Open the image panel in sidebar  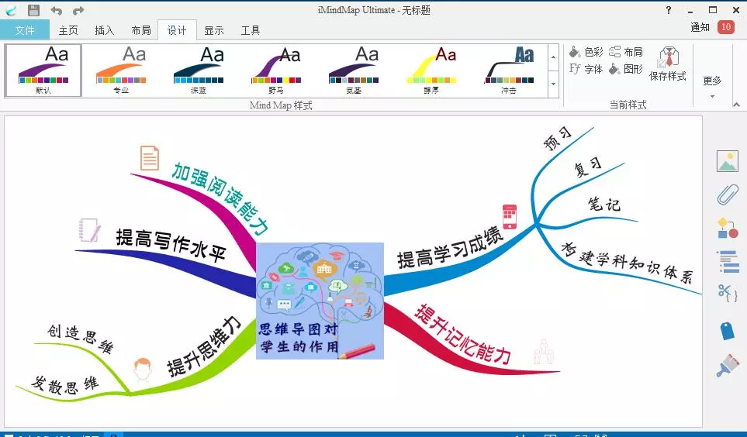pyautogui.click(x=728, y=161)
